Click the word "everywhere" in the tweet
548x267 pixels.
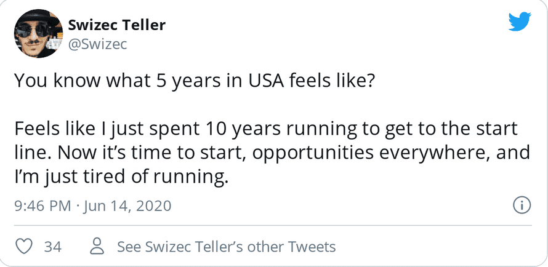pos(423,153)
